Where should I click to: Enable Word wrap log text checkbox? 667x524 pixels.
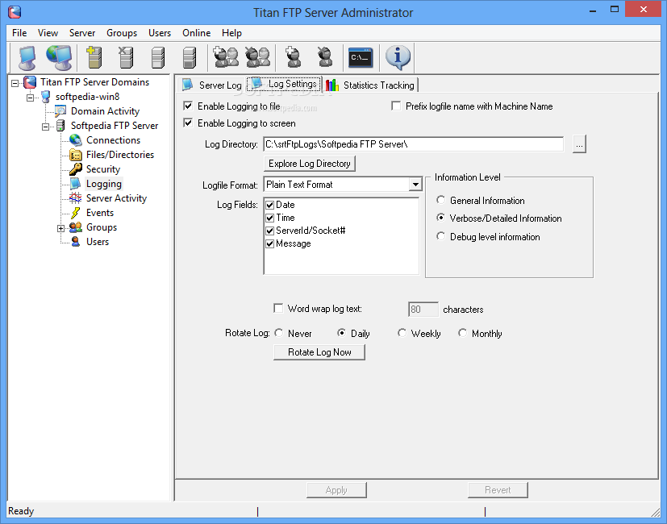[x=278, y=308]
